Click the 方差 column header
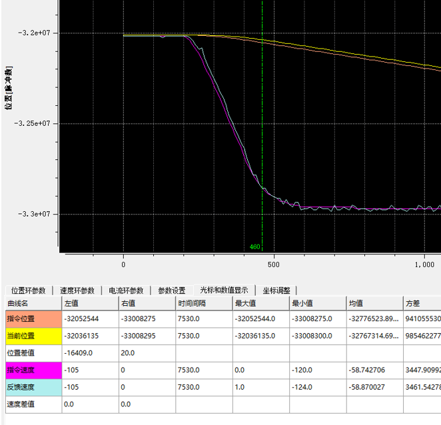This screenshot has width=441, height=425. pyautogui.click(x=422, y=304)
